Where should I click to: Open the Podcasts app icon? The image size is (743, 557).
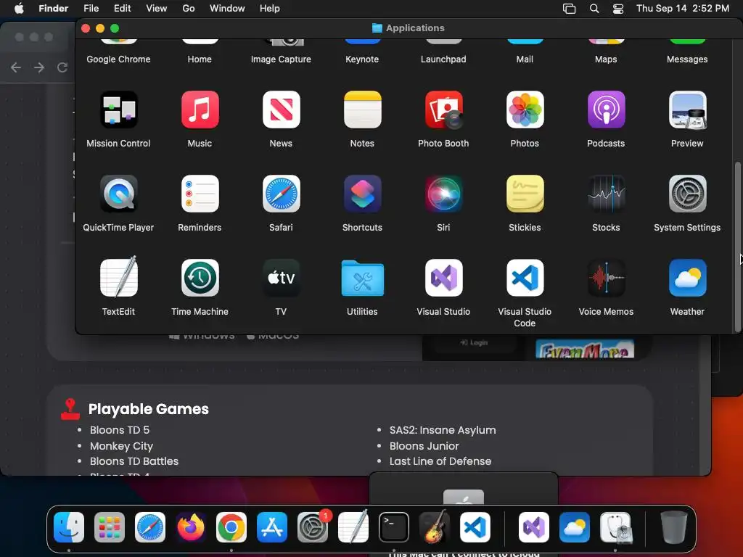tap(606, 110)
